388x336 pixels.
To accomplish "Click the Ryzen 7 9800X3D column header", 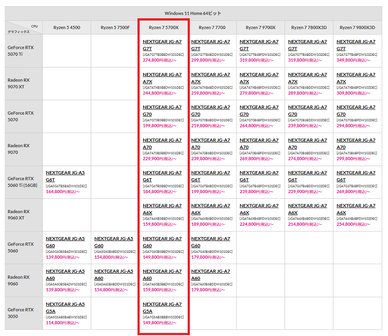I will pyautogui.click(x=357, y=27).
